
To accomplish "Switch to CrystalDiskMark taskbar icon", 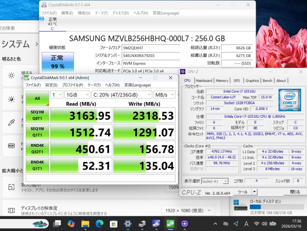I will (170, 224).
